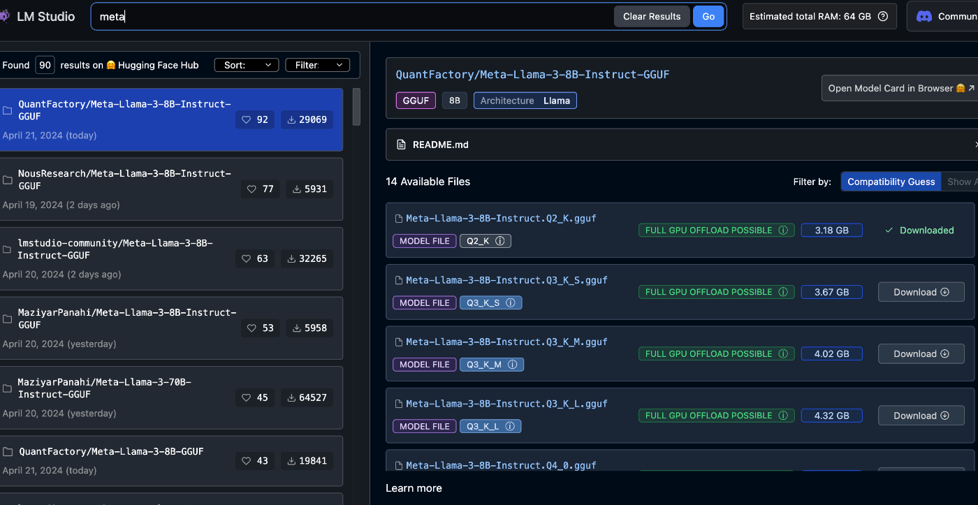Click Meta-Llama-3-8B-Instruct.Q3_K_M.gguf file name
978x505 pixels.
point(506,342)
